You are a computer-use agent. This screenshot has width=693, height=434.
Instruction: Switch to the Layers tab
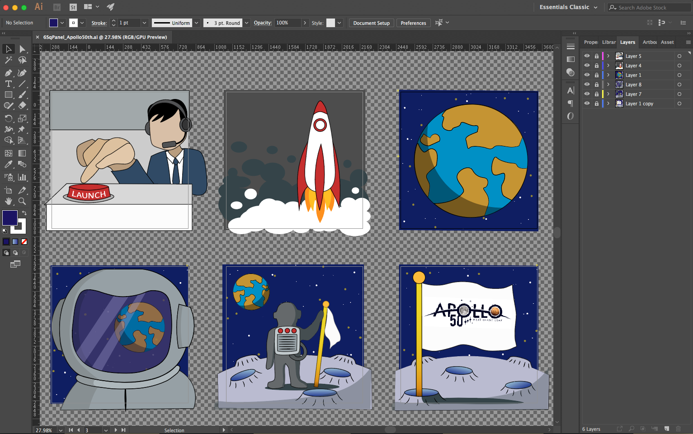pos(627,42)
